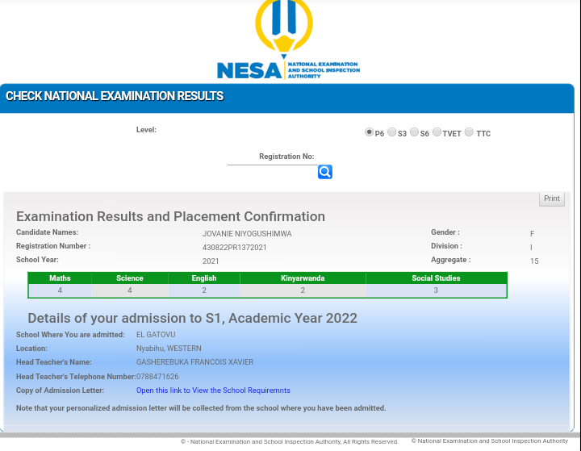The height and width of the screenshot is (451, 581).
Task: Click the NESA pencil logo
Action: (x=283, y=28)
